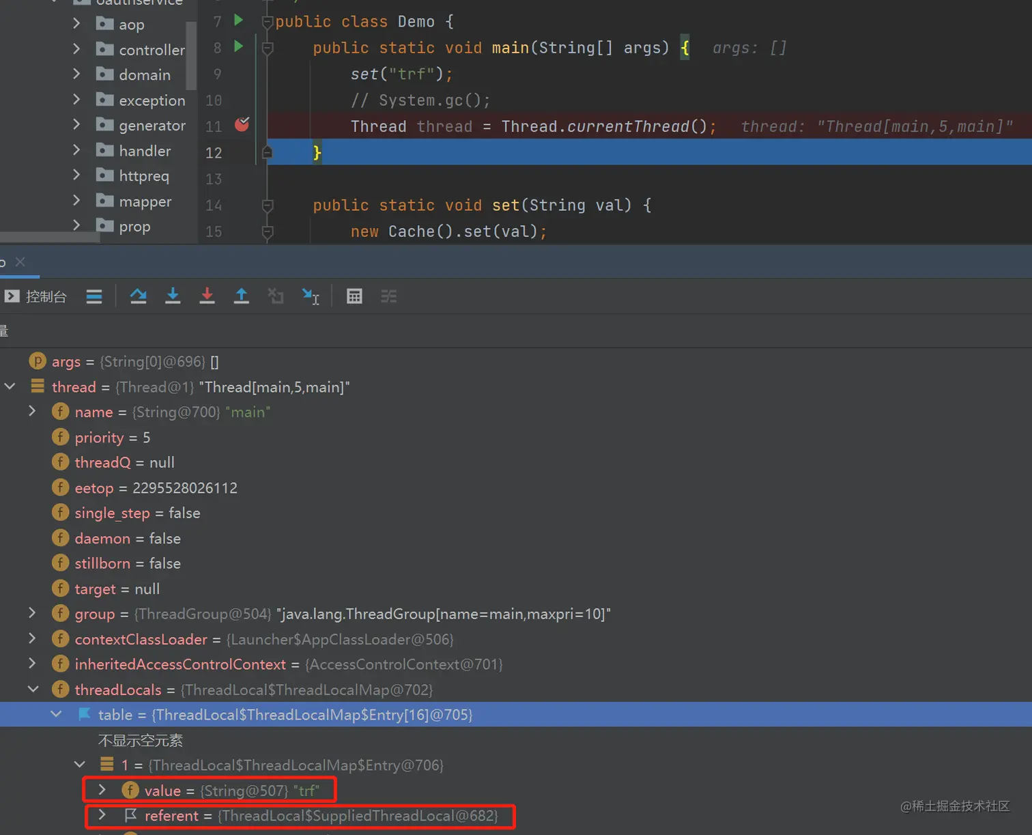Screen dimensions: 1032x835
Task: Expand the name field node
Action: click(x=32, y=412)
